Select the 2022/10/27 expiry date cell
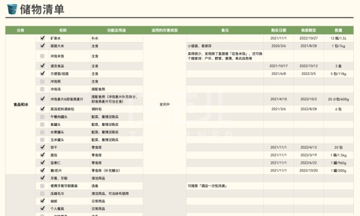The image size is (360, 216). click(x=308, y=38)
